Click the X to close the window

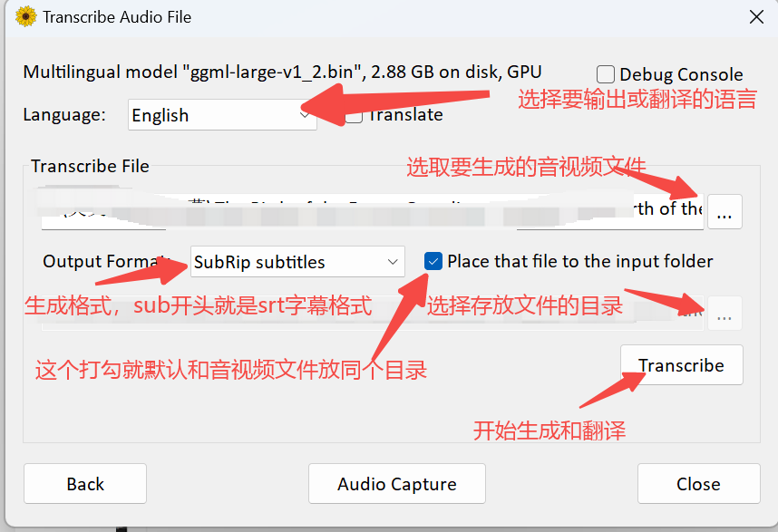757,16
